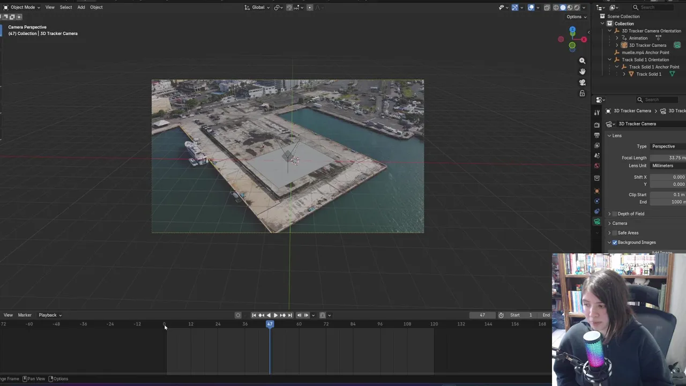Click the viewport Options button
This screenshot has height=386, width=686.
coord(576,17)
